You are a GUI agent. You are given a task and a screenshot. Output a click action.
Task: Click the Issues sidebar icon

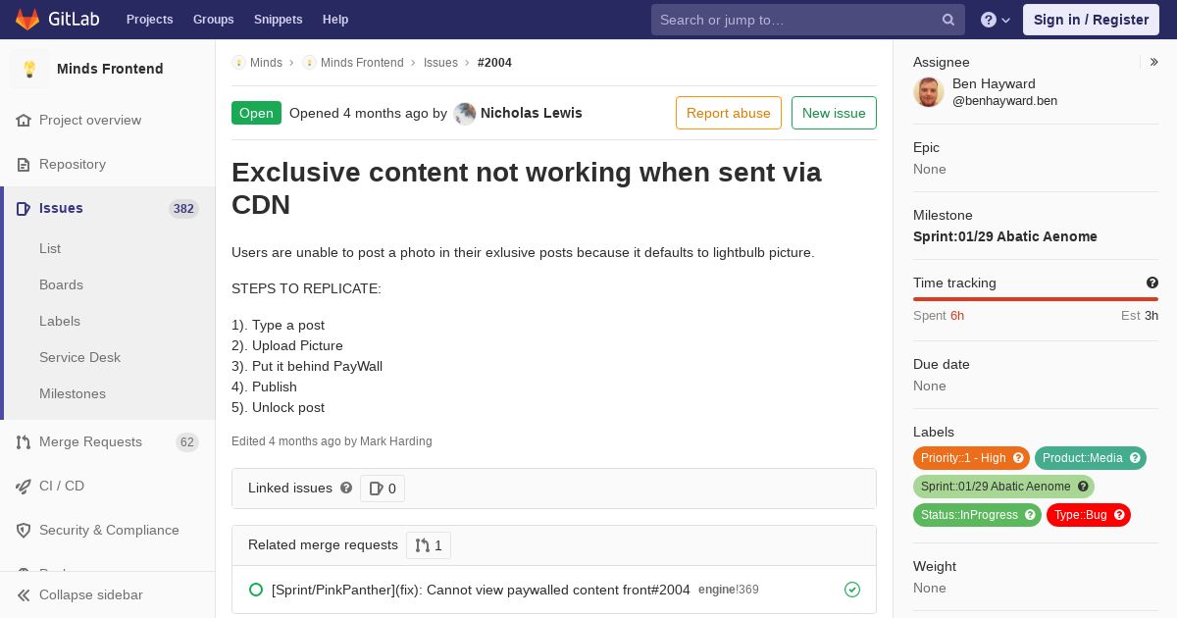(x=24, y=209)
